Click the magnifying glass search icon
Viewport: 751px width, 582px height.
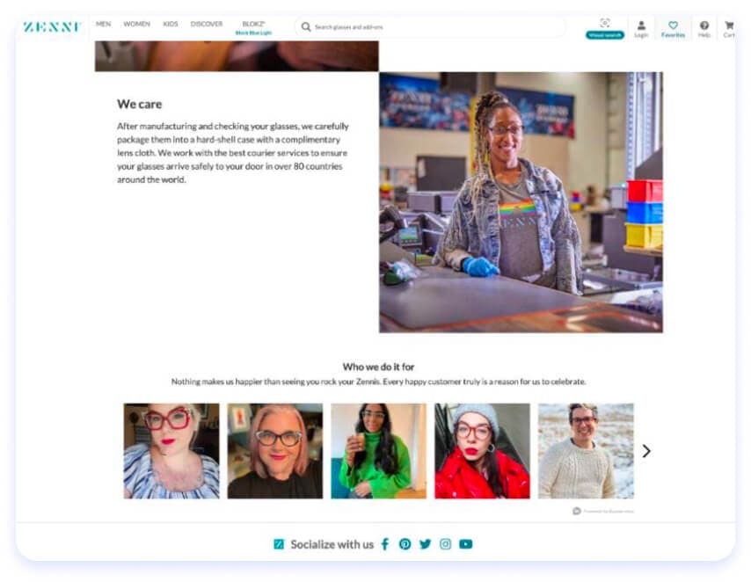coord(306,27)
